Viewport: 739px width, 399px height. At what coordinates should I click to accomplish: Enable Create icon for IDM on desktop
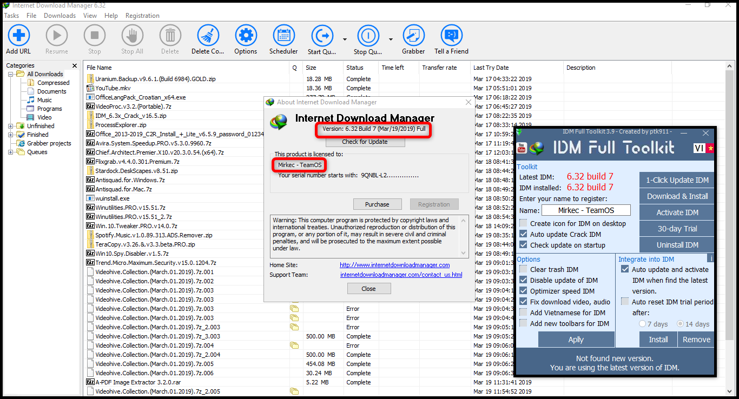tap(523, 223)
